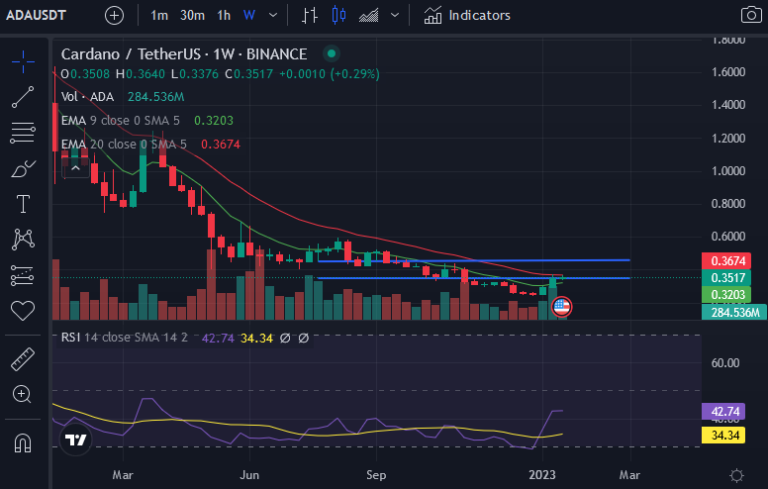Switch to the 30m timeframe
768x489 pixels.
192,16
